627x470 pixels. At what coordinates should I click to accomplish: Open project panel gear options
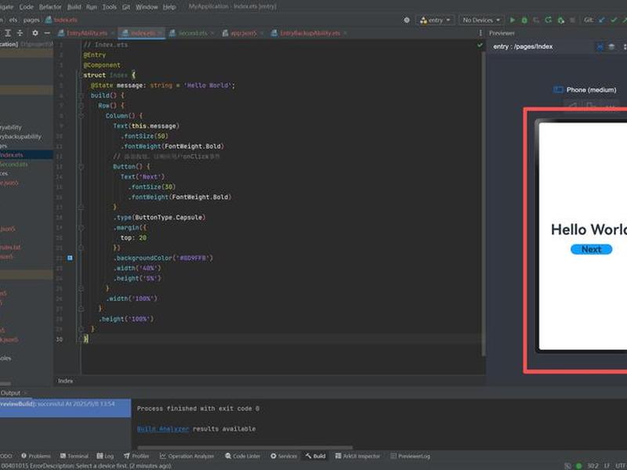[x=35, y=33]
